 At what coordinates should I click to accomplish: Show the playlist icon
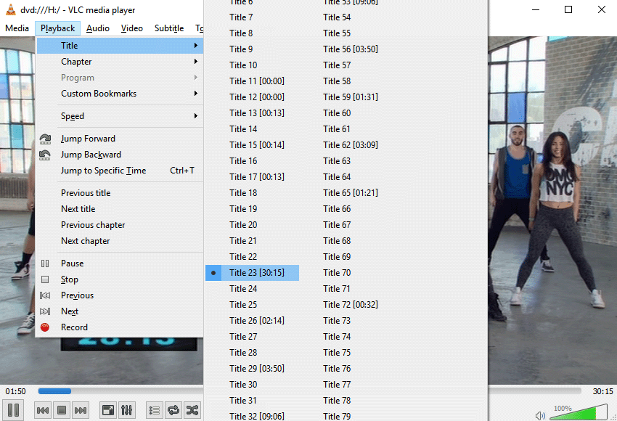click(x=154, y=410)
